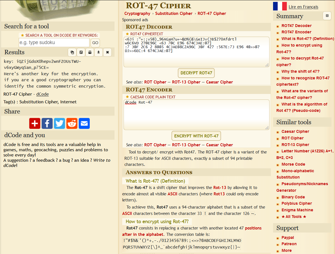Open Why the shift of 47 link

pos(300,71)
